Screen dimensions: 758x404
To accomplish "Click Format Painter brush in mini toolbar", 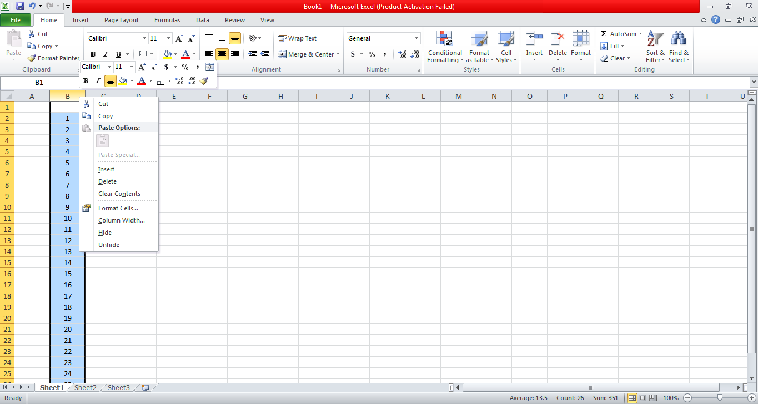I will coord(204,81).
